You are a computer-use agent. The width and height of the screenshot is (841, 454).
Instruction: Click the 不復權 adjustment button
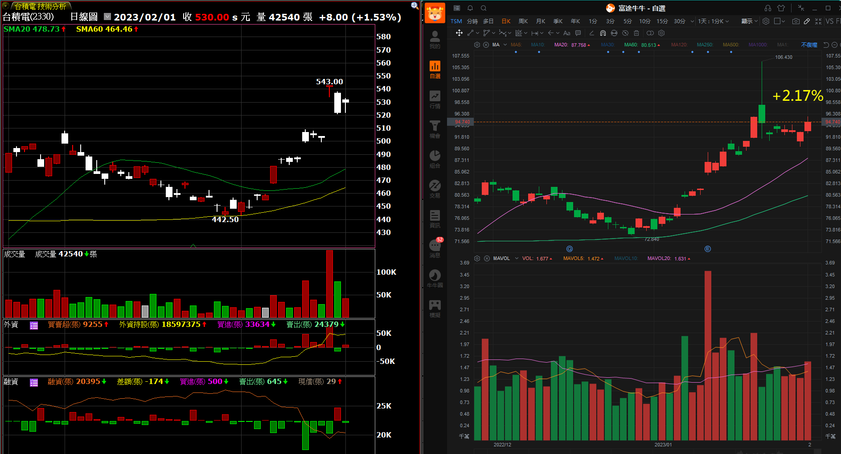[x=809, y=45]
